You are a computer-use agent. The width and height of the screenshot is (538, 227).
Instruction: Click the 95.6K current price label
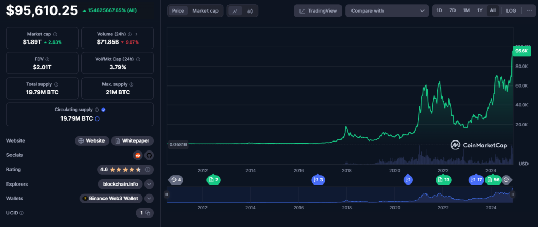[522, 51]
